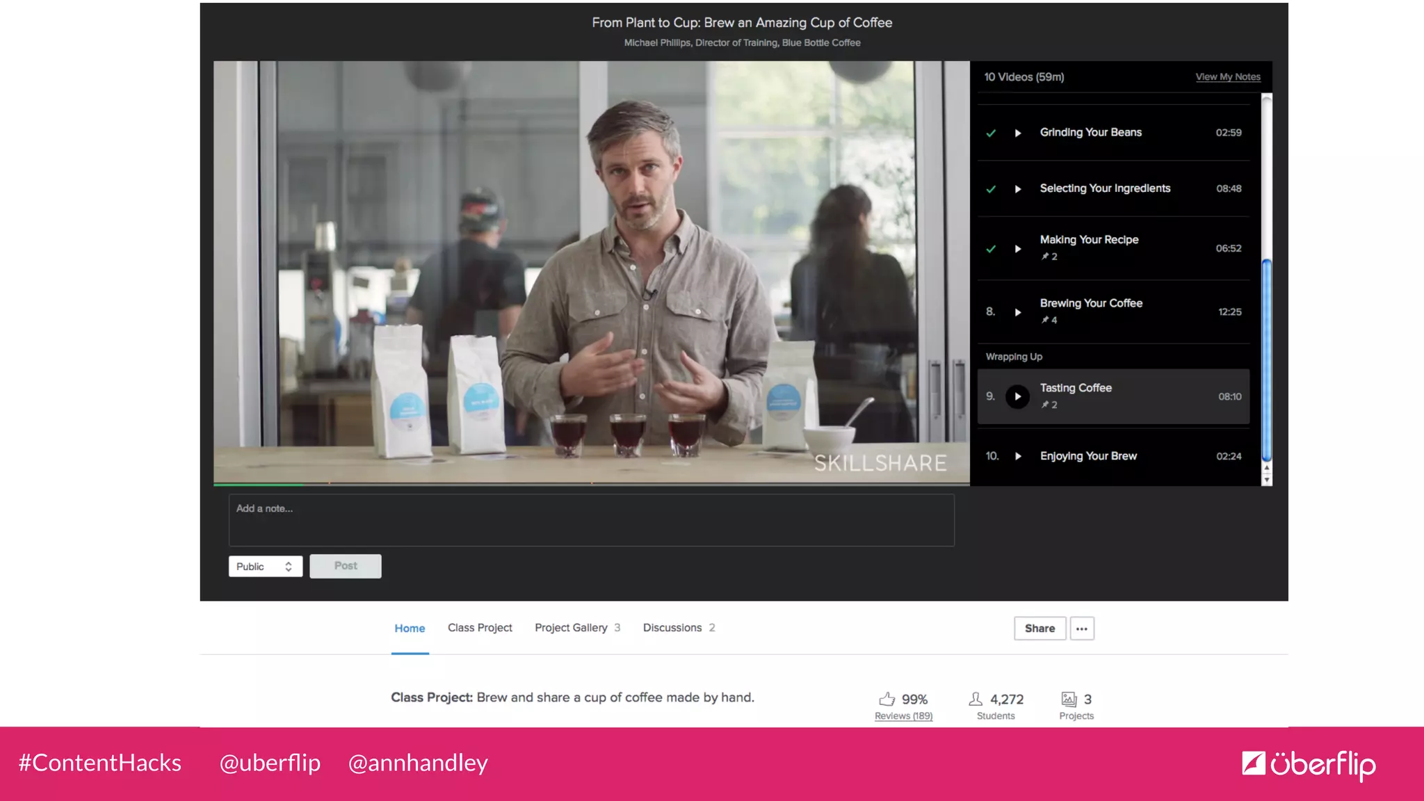The width and height of the screenshot is (1424, 801).
Task: Play the Selecting Your Ingredients video
Action: point(1018,189)
